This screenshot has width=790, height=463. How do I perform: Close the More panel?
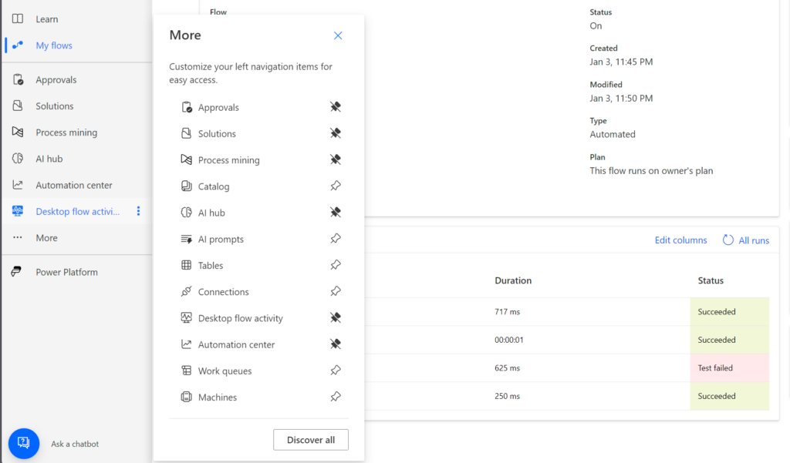(338, 35)
